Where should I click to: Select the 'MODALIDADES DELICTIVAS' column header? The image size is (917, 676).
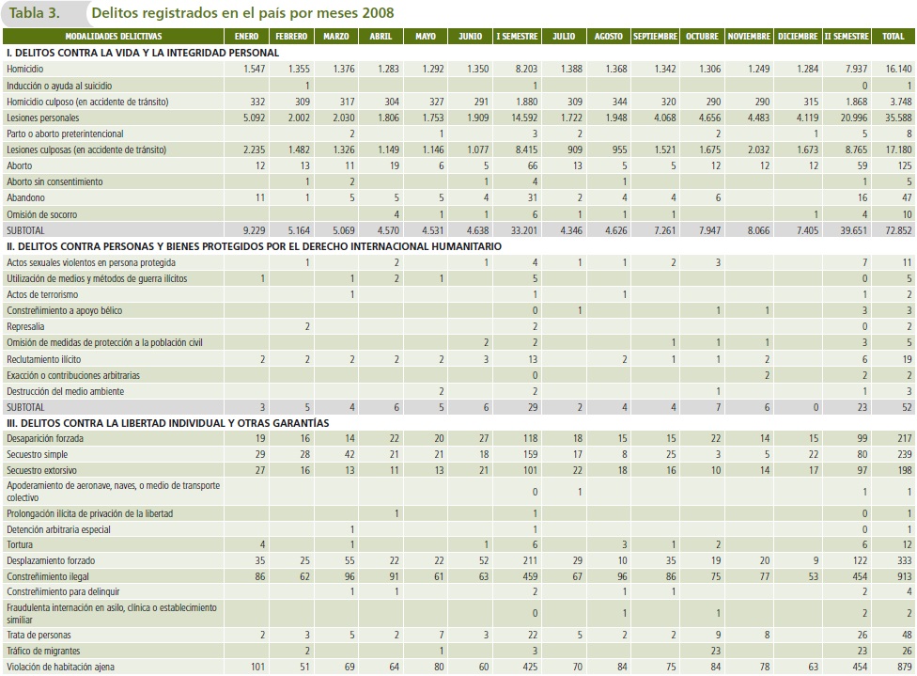point(65,37)
